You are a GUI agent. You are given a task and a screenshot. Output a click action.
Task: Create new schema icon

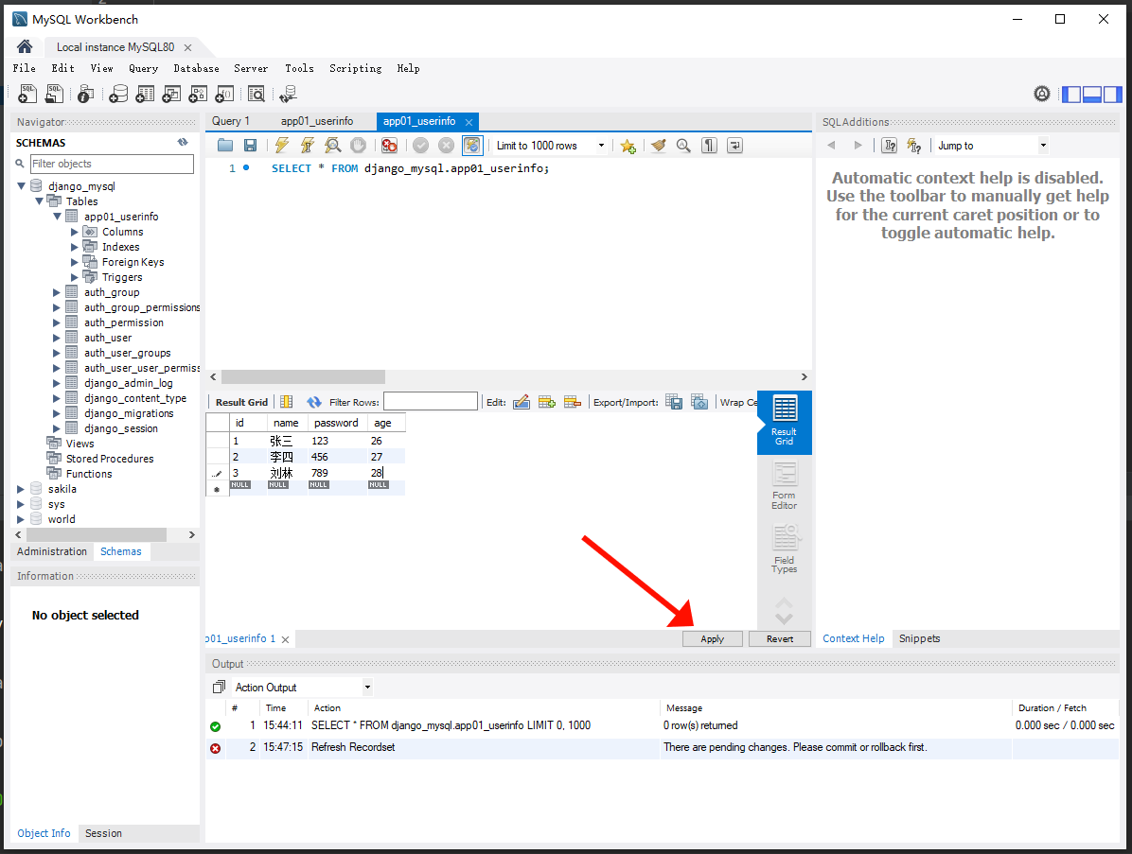(x=118, y=94)
